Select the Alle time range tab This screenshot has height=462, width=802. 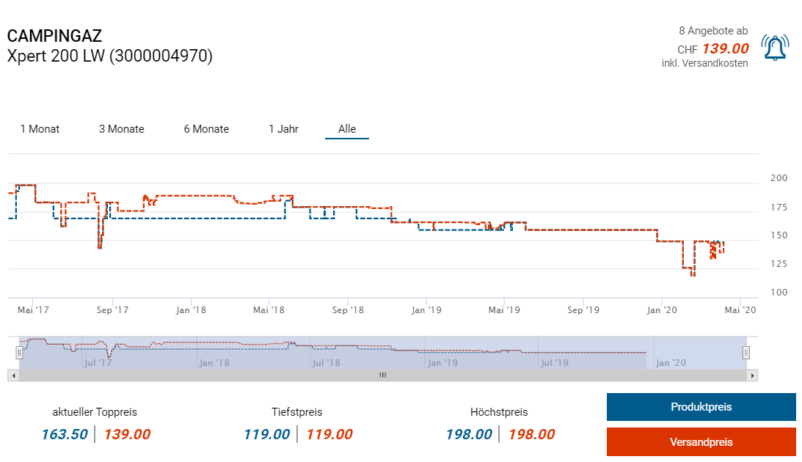point(347,129)
